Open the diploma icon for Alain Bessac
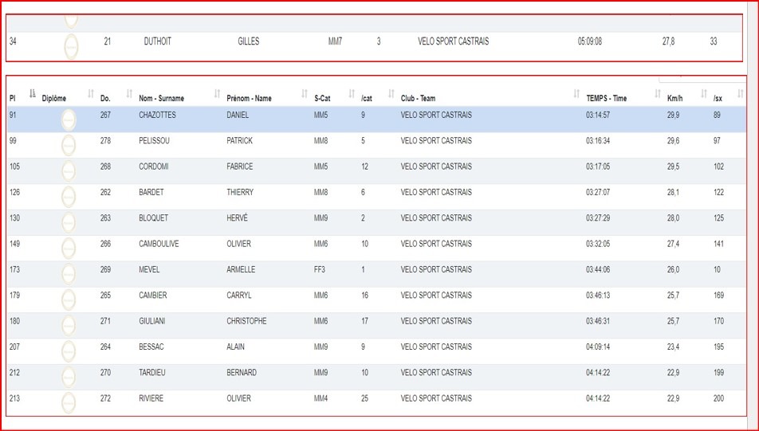759x431 pixels. point(69,351)
